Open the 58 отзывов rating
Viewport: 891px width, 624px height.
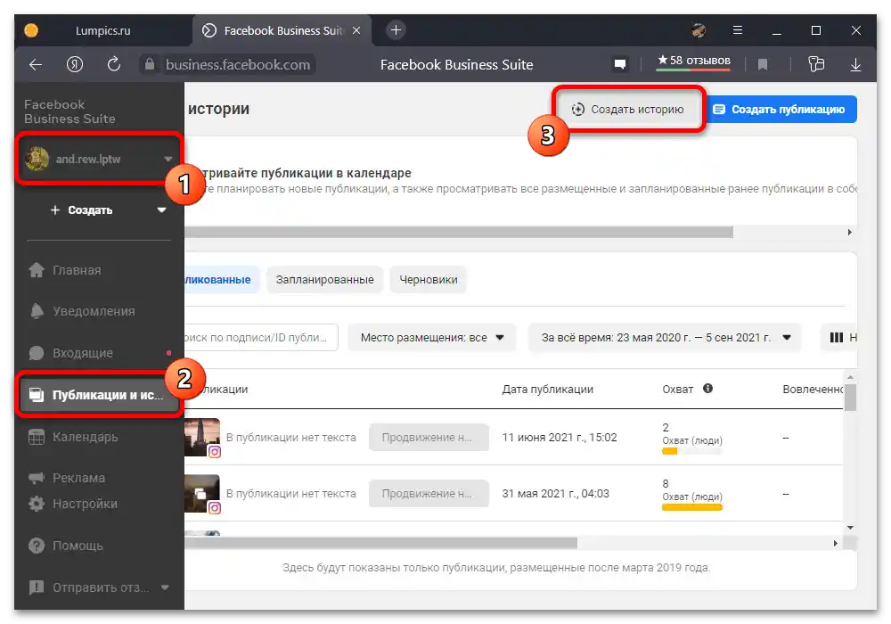coord(693,61)
